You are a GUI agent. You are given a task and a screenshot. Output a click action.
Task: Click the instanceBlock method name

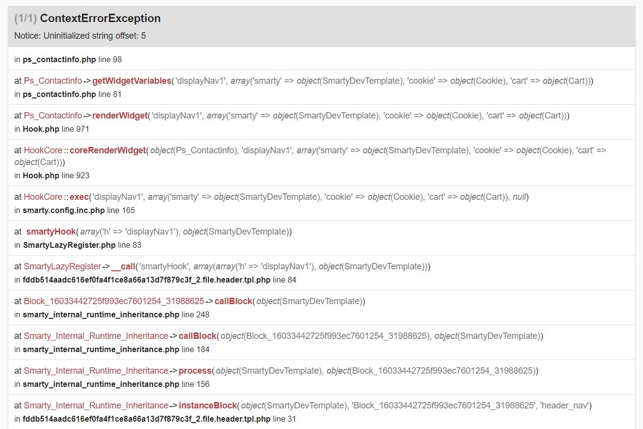tap(208, 405)
